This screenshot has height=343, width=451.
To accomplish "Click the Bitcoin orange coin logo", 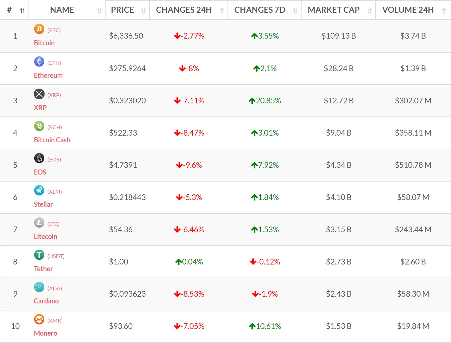I will coord(39,29).
